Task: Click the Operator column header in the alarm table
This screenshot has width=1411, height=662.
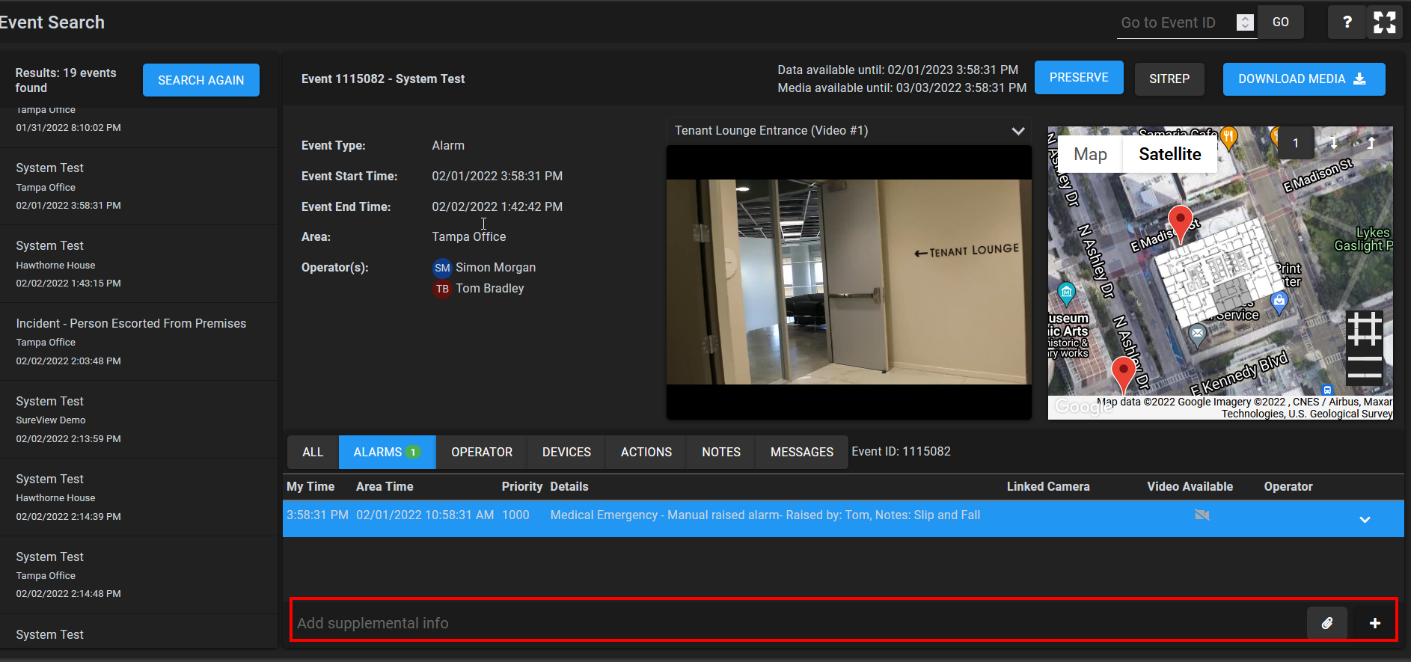Action: click(x=1288, y=486)
